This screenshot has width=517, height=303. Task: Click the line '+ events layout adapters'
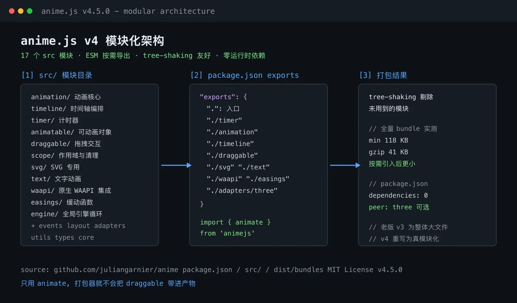coord(78,226)
